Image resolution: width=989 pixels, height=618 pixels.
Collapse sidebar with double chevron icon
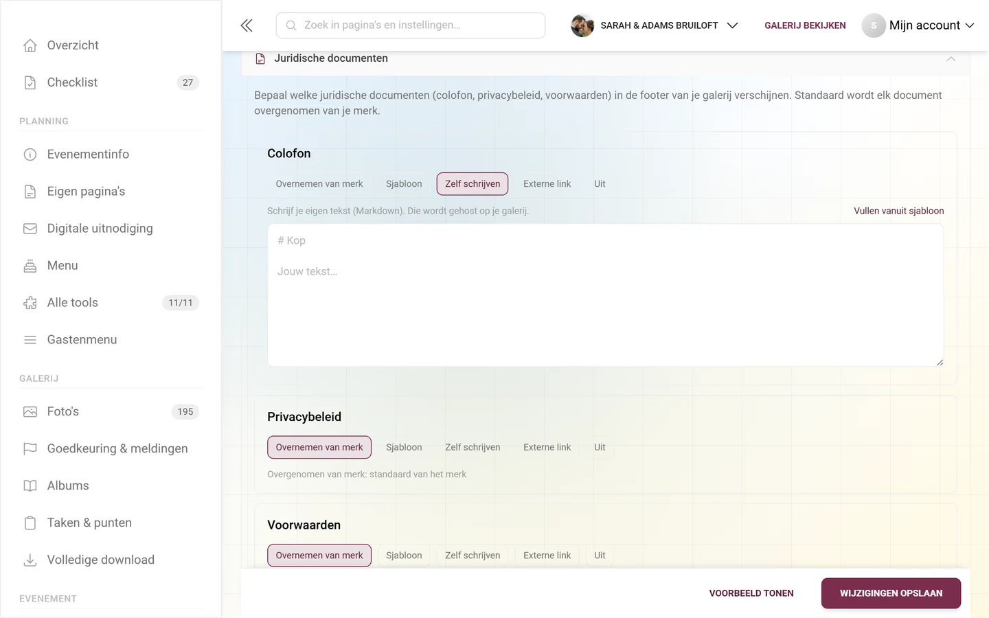(247, 25)
